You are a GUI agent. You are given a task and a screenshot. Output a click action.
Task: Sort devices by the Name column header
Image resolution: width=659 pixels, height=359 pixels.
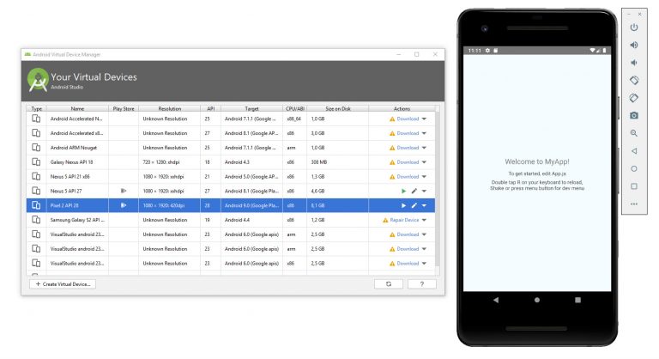coord(77,109)
